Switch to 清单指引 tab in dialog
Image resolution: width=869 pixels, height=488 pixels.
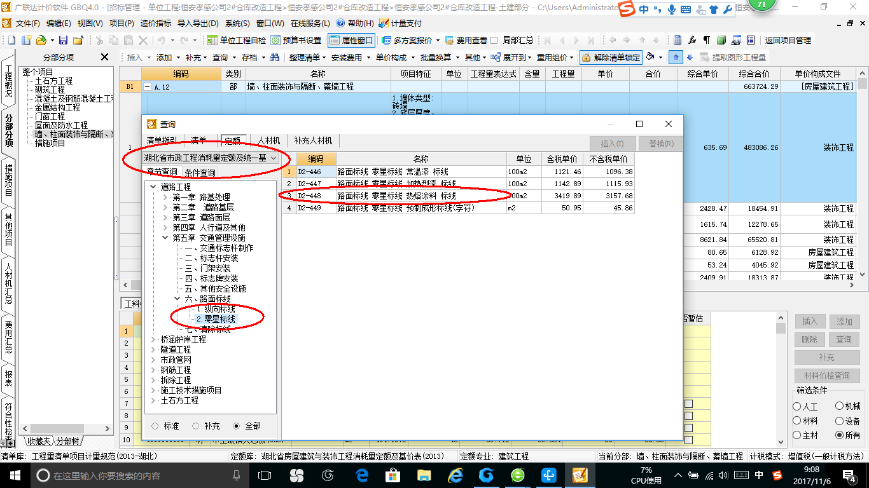point(162,140)
